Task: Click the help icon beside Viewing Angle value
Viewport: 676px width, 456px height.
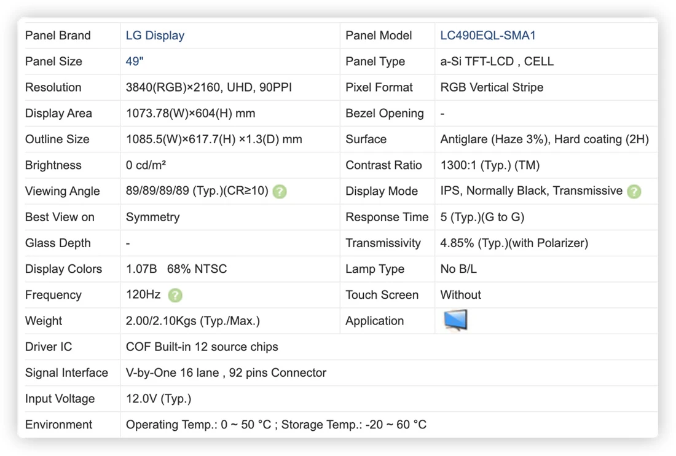Action: pos(280,191)
